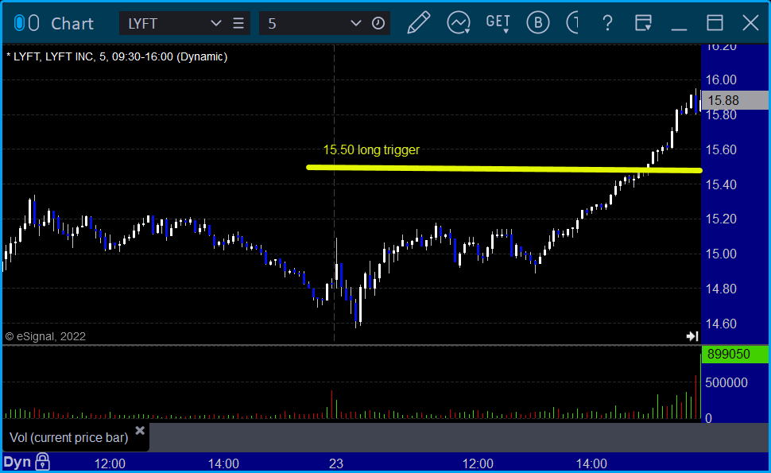Viewport: 771px width, 473px height.
Task: Click the Dyn label on time axis
Action: (17, 462)
